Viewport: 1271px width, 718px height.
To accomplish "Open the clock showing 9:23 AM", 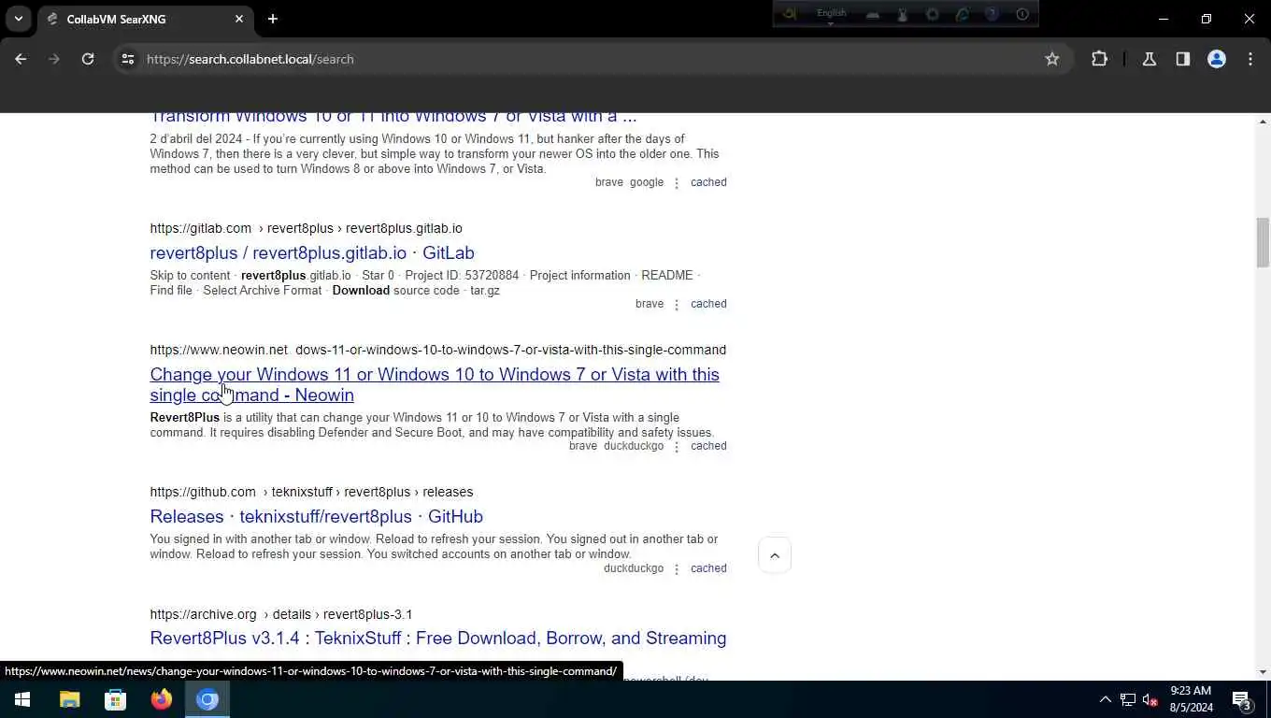I will 1191,699.
